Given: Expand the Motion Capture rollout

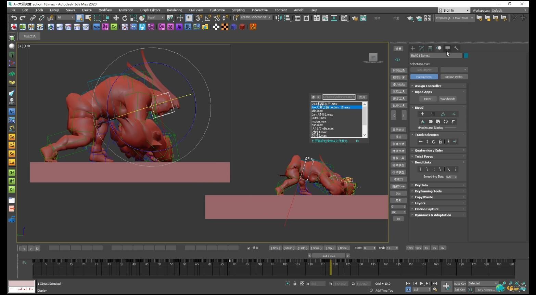Looking at the screenshot, I should (438, 209).
